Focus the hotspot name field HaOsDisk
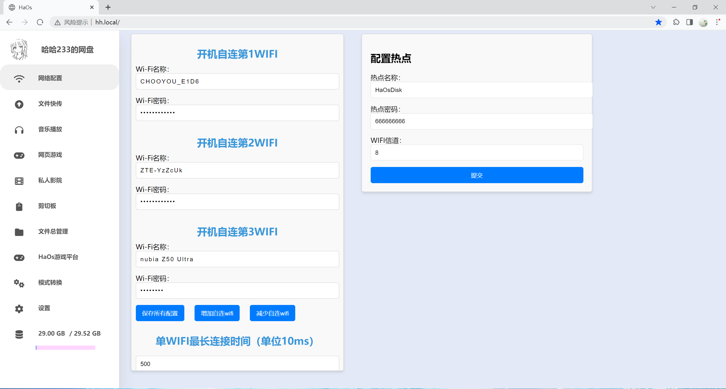This screenshot has height=389, width=726. coord(481,90)
